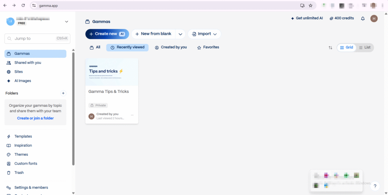Image resolution: width=388 pixels, height=195 pixels.
Task: Open Tips and tricks gamma thumbnail
Action: [x=112, y=72]
